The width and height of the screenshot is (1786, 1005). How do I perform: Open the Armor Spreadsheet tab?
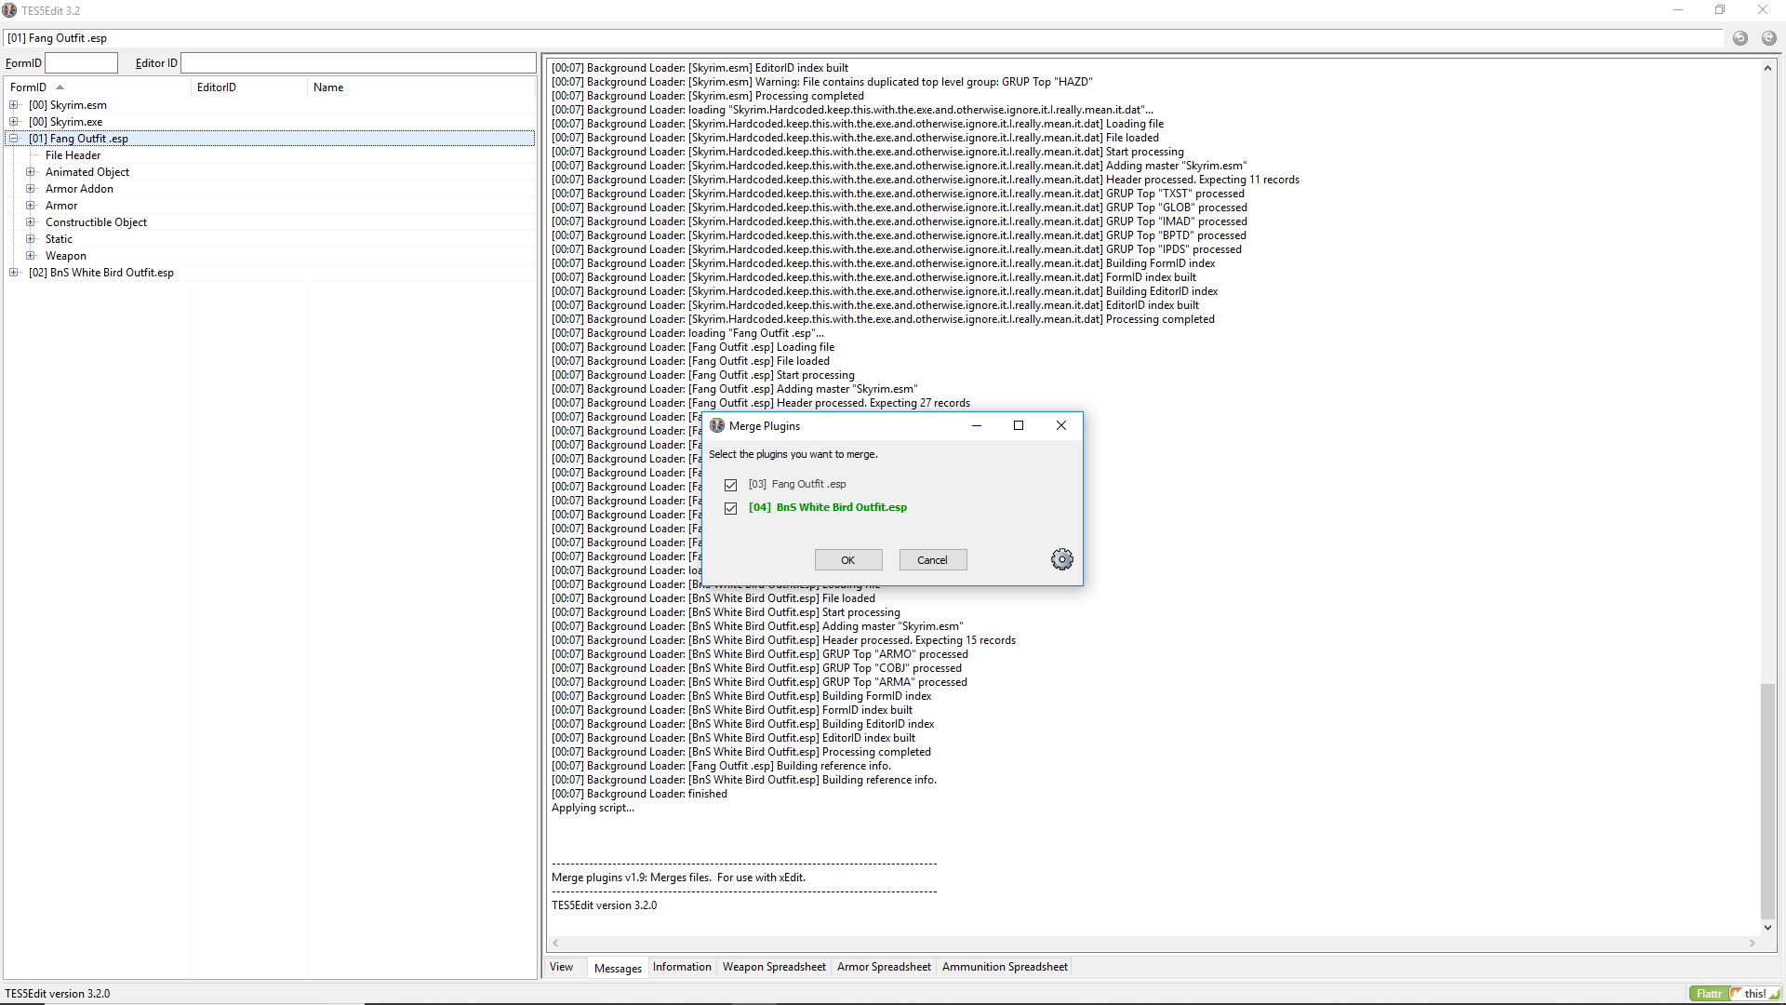[x=884, y=967]
